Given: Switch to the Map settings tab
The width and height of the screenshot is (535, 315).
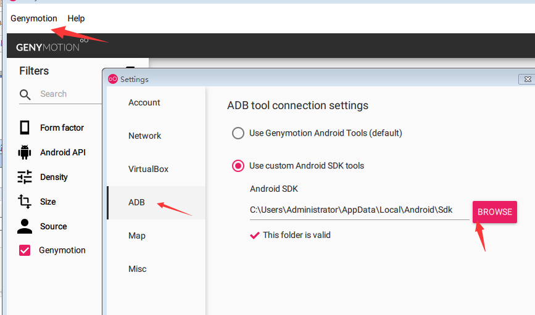Looking at the screenshot, I should [x=156, y=235].
